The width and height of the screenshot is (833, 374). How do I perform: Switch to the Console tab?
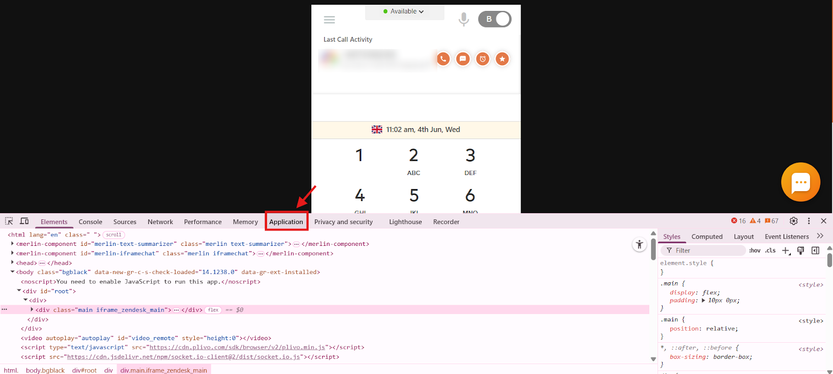[91, 222]
